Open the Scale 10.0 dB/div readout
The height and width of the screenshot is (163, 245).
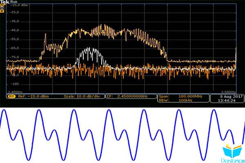[x=82, y=96]
